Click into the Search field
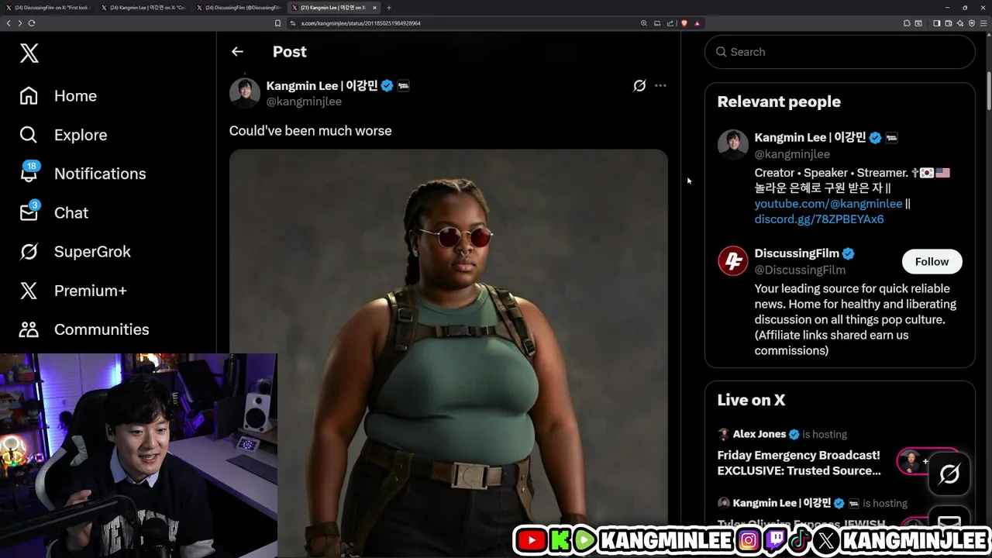 (x=839, y=52)
